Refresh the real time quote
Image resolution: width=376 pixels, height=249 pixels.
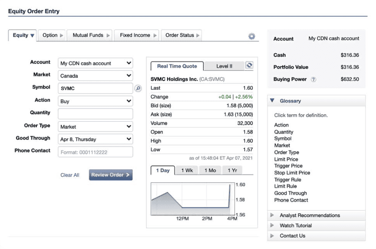tap(249, 65)
